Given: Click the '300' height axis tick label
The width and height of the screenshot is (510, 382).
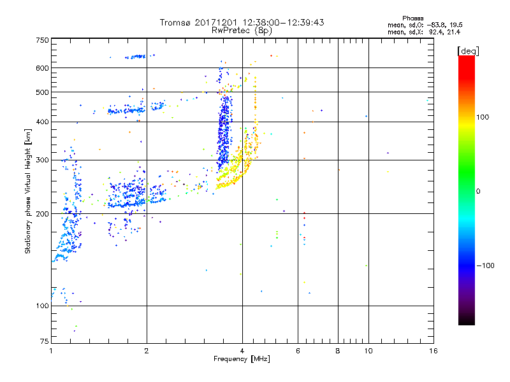Looking at the screenshot, I should coord(42,160).
